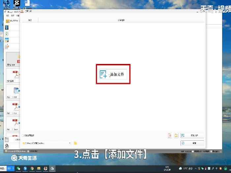The image size is (231, 173).
Task: Tick the 添加设置名称 checkbox
Action: coord(23,135)
